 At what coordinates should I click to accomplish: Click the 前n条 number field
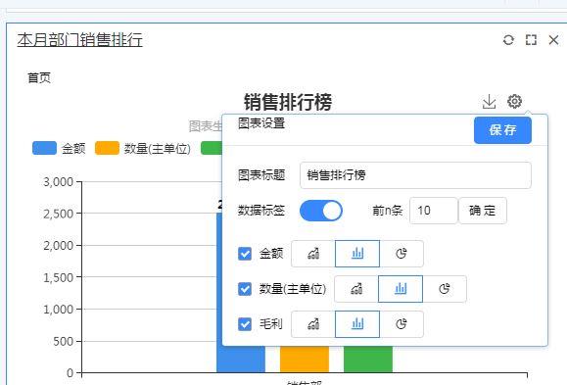coord(434,211)
